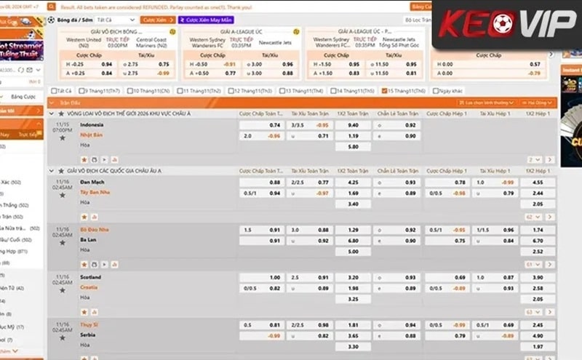Click the soccer ball icon beside Bóng đá / Sớm
Screen dimensions: 582x360
pyautogui.click(x=52, y=20)
